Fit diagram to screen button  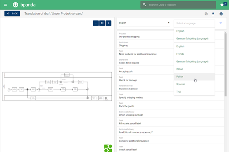pos(102,23)
